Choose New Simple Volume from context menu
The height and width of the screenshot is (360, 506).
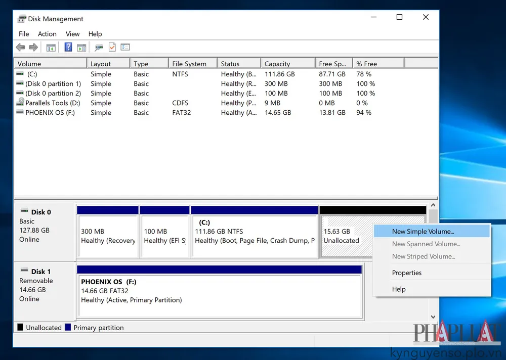(423, 232)
